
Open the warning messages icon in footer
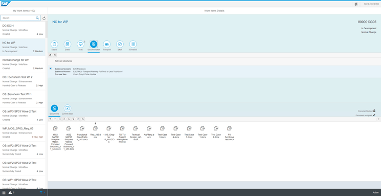[10, 192]
